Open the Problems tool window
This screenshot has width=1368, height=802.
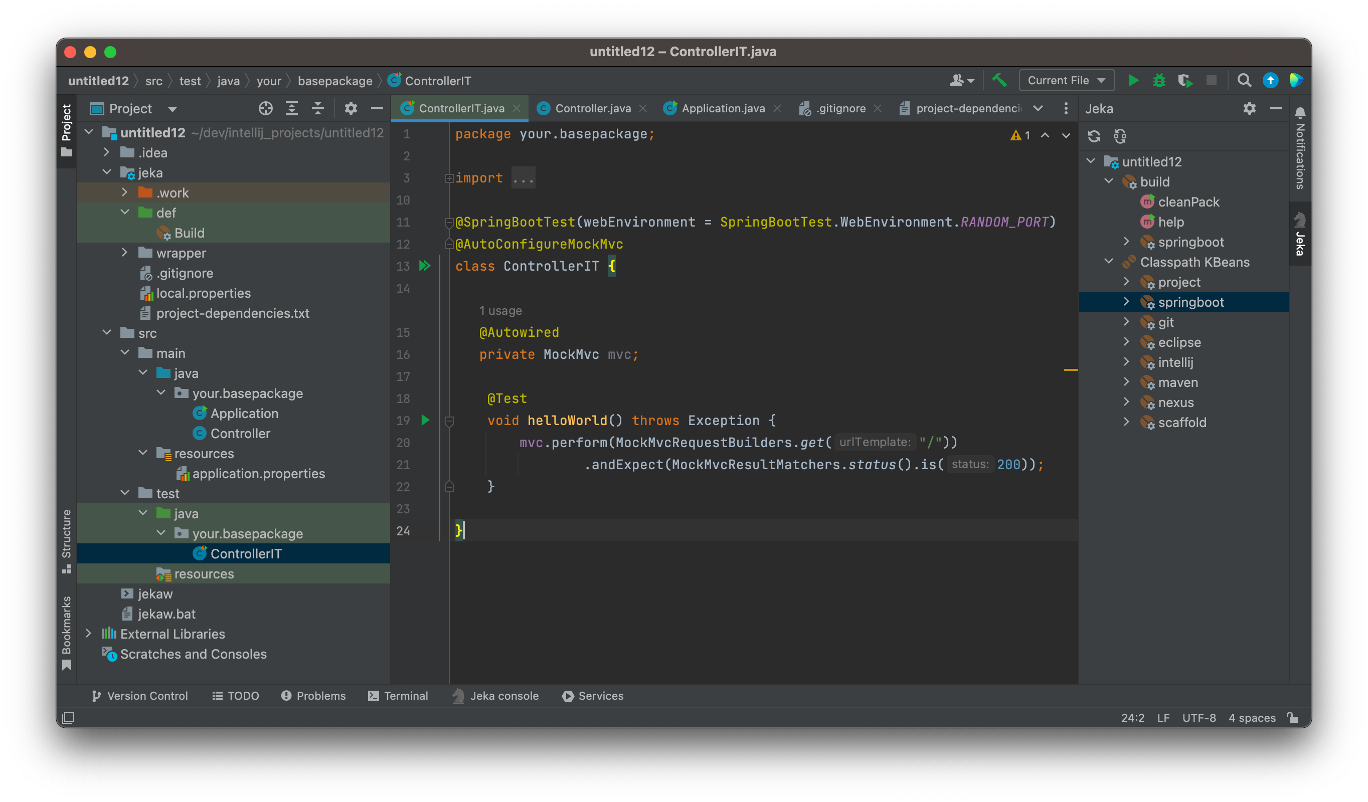click(x=313, y=696)
